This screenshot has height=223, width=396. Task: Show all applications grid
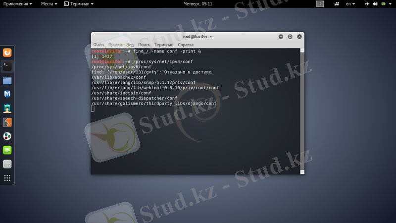coord(7,178)
